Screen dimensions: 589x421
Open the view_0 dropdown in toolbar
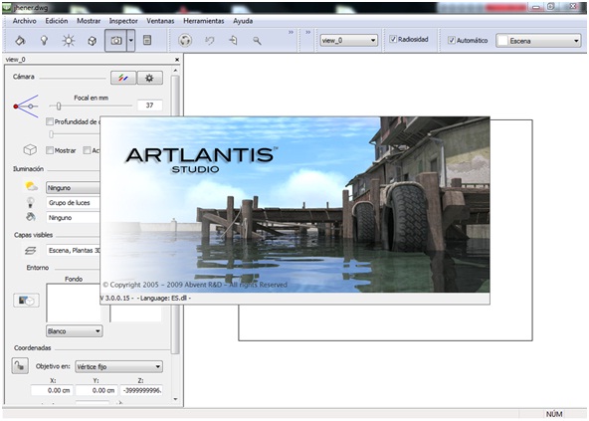[x=348, y=40]
